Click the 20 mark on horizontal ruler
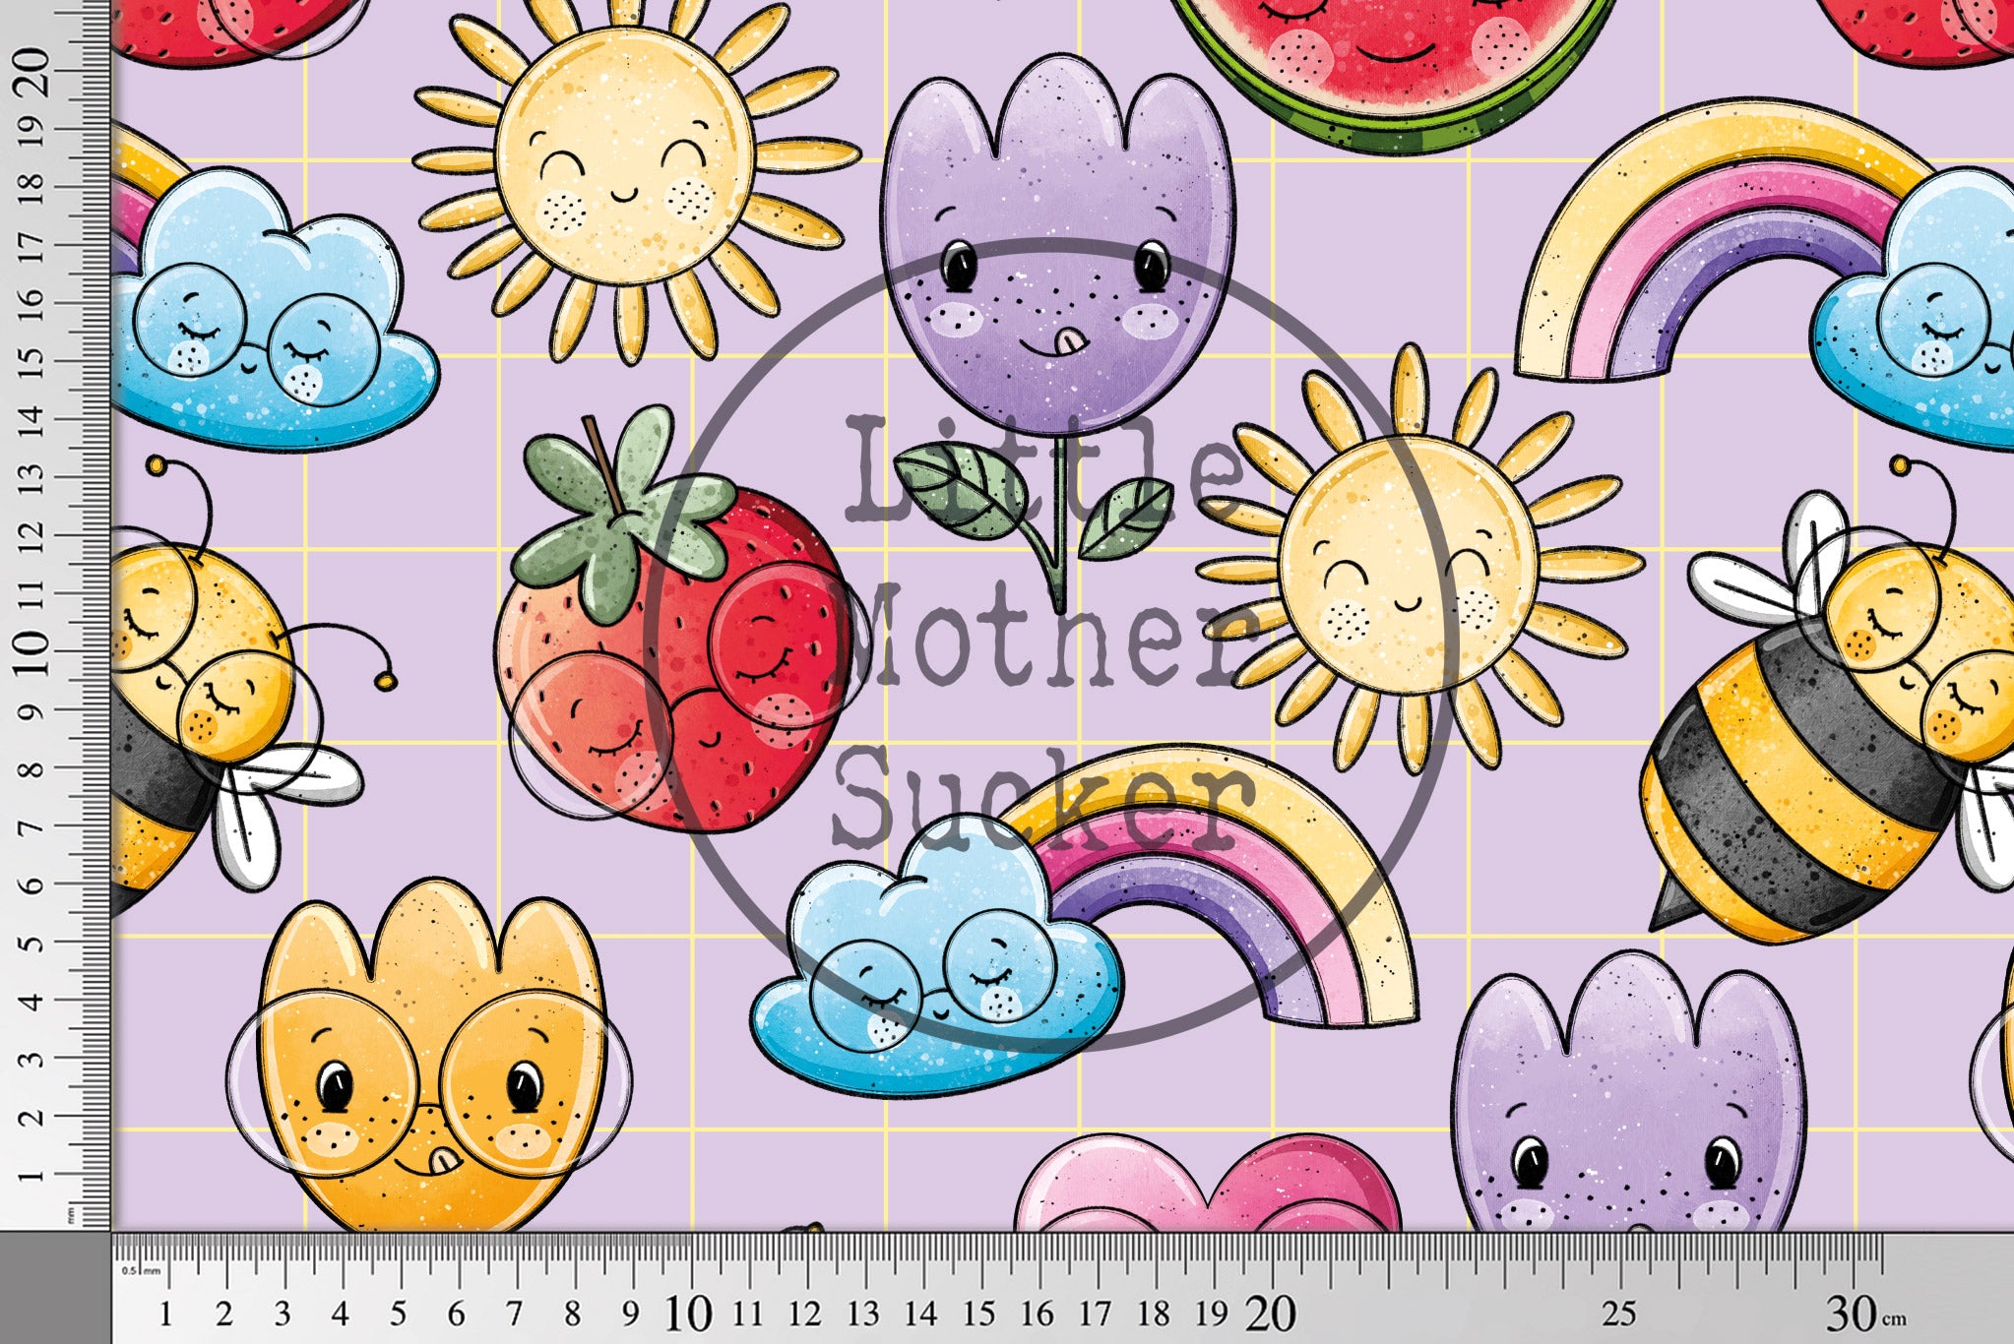Screen dimensions: 2014x1344 (x=1270, y=1313)
